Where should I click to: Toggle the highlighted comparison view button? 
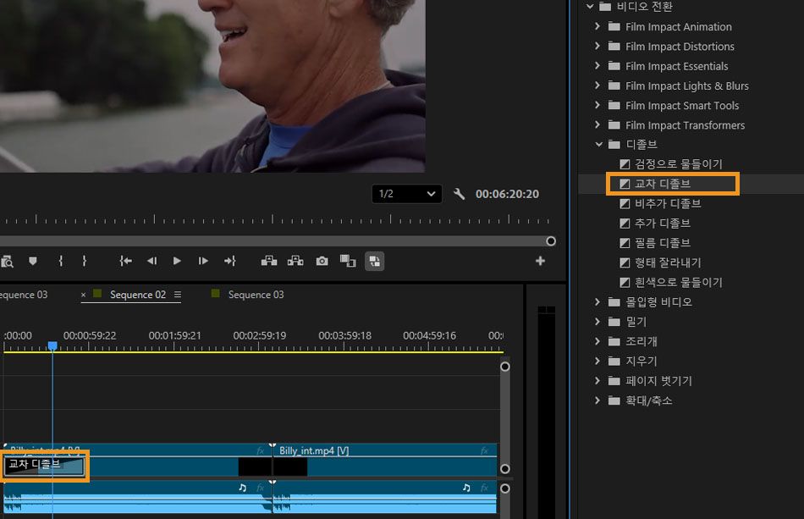tap(374, 261)
